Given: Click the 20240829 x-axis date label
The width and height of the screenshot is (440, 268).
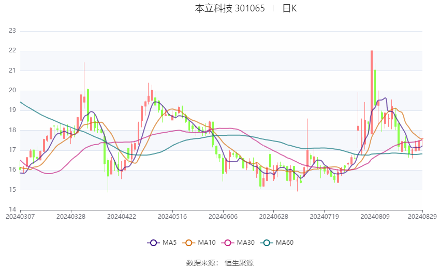Looking at the screenshot, I should [422, 217].
